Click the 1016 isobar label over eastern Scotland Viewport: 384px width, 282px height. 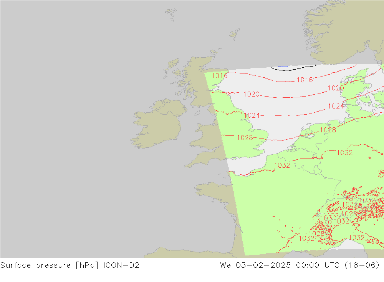pos(220,75)
